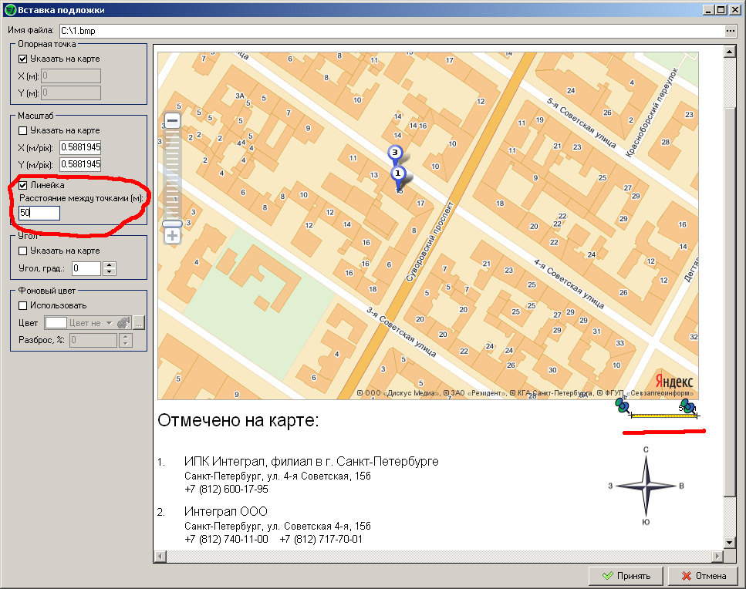Click the 'Отмена' cancel button
The width and height of the screenshot is (746, 589).
tap(703, 576)
